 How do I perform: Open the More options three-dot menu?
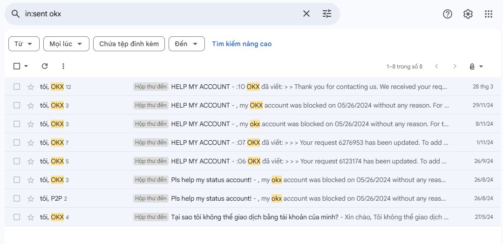click(x=63, y=66)
